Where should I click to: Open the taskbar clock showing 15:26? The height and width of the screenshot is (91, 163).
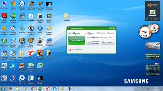pos(157,89)
